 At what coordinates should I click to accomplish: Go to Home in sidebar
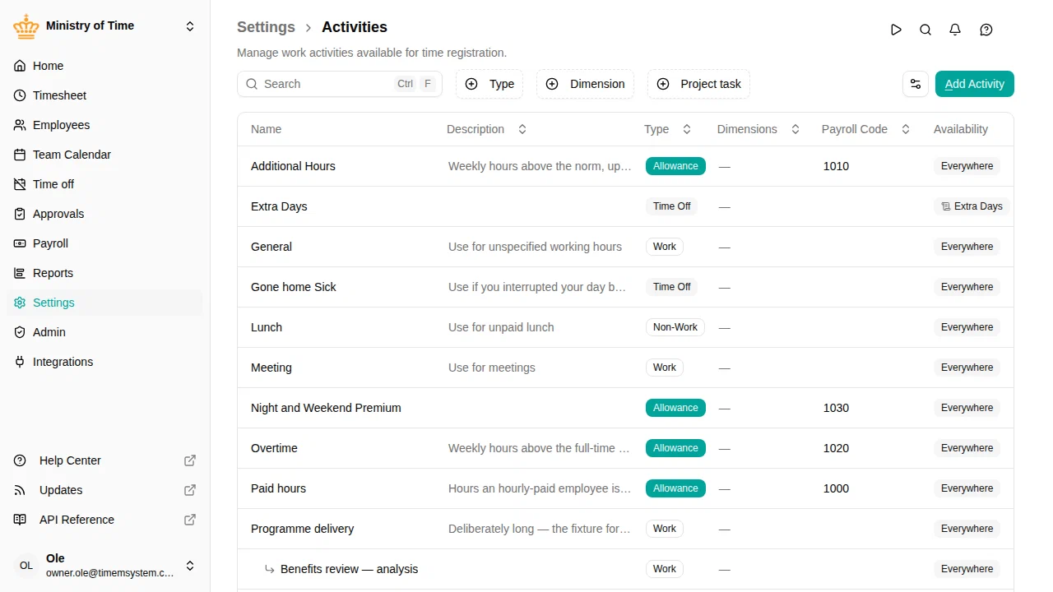pyautogui.click(x=104, y=66)
